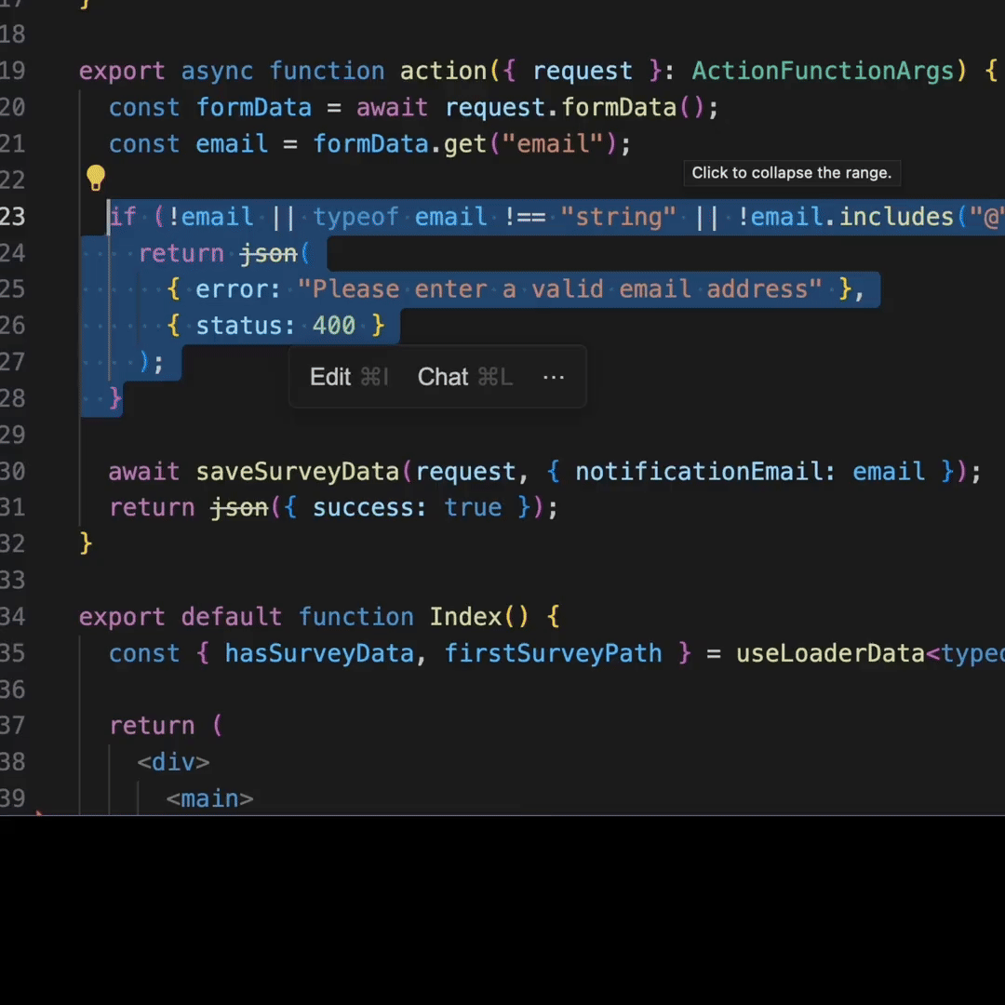This screenshot has height=1005, width=1005.
Task: Click the Index component function name
Action: tap(465, 617)
